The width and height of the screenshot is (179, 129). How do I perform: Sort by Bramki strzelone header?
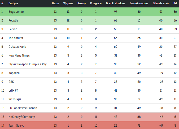(115, 3)
